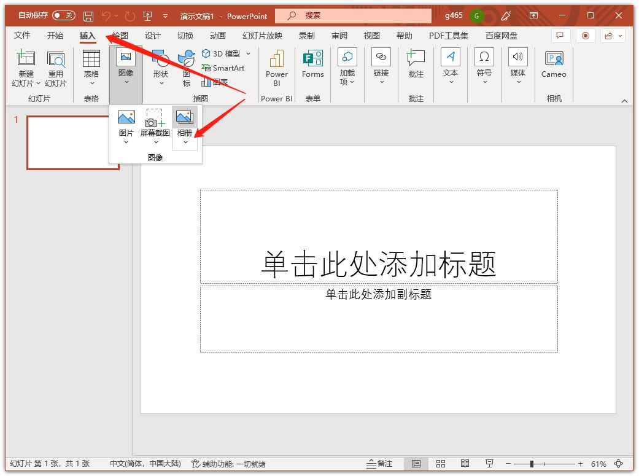
Task: Toggle the 备注 notes pane
Action: pyautogui.click(x=379, y=464)
